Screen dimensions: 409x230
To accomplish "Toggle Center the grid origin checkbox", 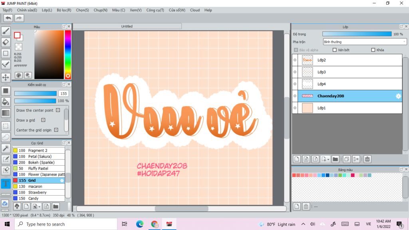I will click(x=56, y=130).
